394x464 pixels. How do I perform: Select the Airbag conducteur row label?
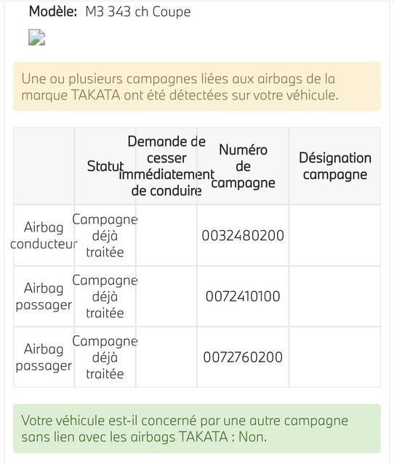point(44,235)
